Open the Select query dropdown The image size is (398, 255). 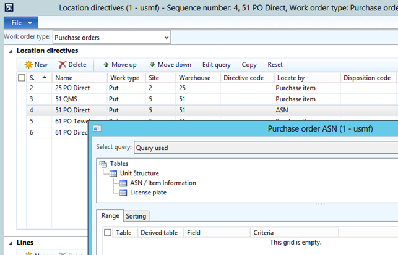click(x=248, y=148)
